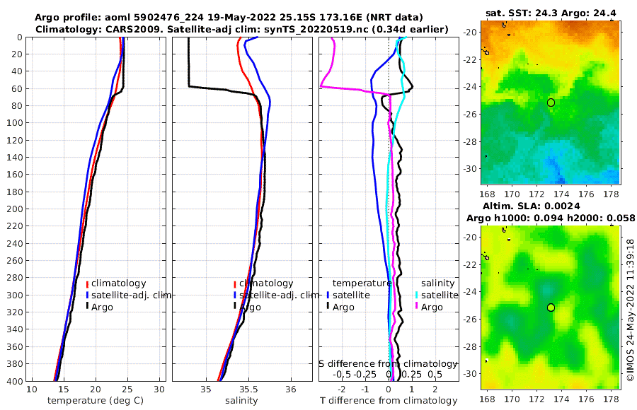This screenshot has width=637, height=410.
Task: Click the black Argo swatch in temperature legend
Action: 87,306
